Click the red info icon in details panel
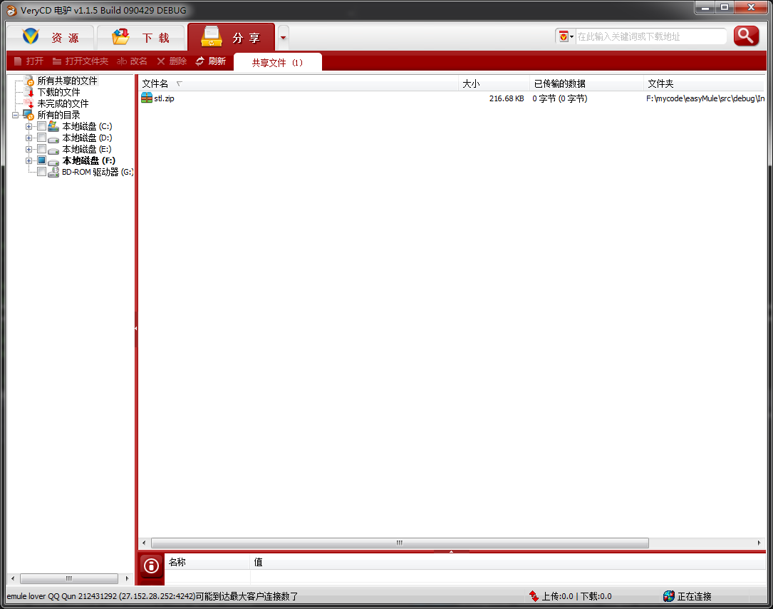The width and height of the screenshot is (773, 609). click(x=151, y=565)
